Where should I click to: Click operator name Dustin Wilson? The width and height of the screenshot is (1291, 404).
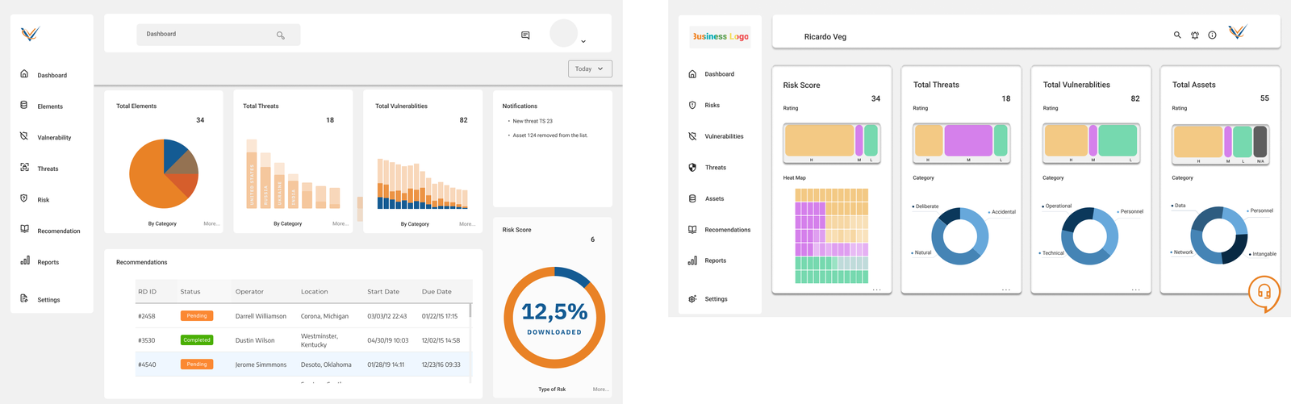pos(255,340)
